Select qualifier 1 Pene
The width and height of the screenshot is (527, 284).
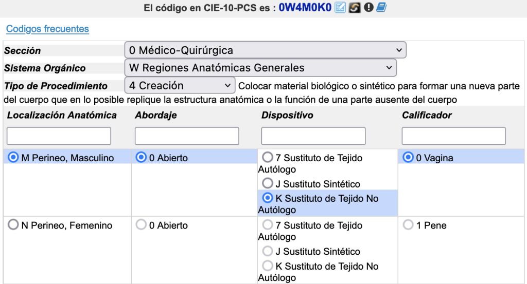[408, 225]
